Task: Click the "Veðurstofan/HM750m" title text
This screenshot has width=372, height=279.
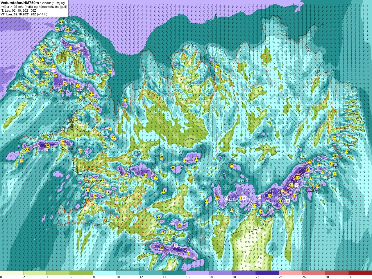Action: pyautogui.click(x=20, y=3)
